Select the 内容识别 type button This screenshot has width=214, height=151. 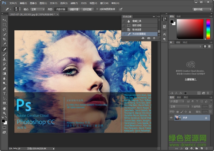tap(60, 9)
